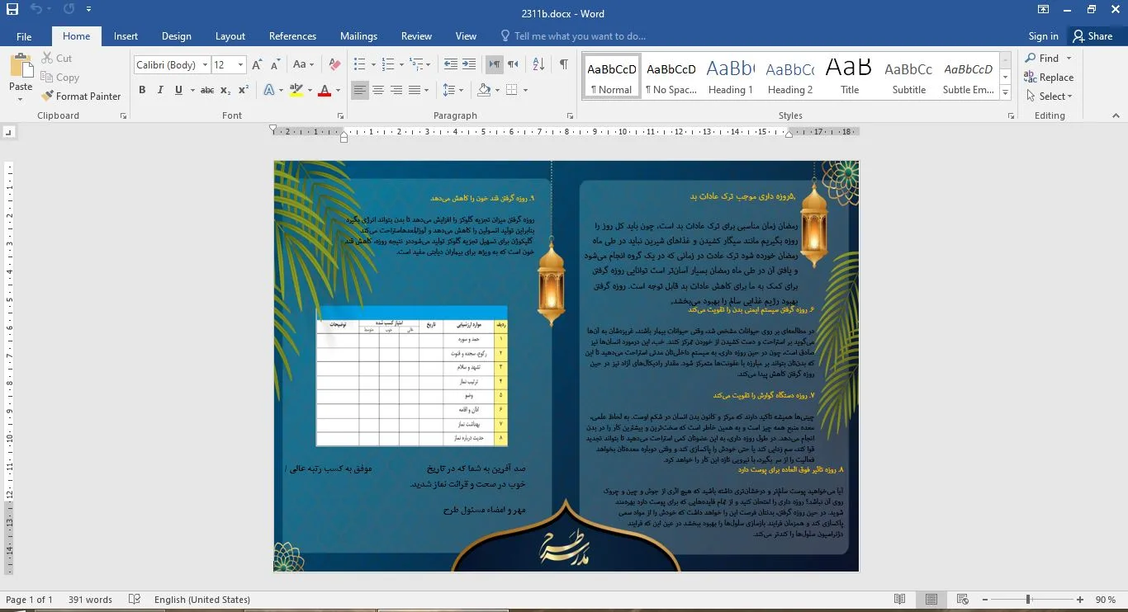1128x612 pixels.
Task: Expand the Styles gallery More arrow
Action: pyautogui.click(x=1005, y=92)
